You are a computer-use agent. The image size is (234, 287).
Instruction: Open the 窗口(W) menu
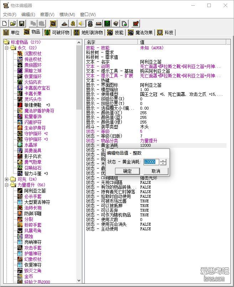[88, 15]
